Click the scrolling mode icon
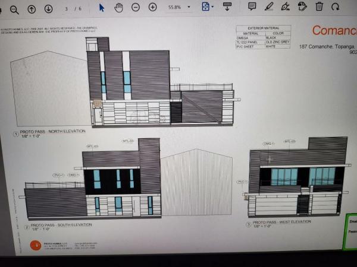This screenshot has height=267, width=357. 227,7
